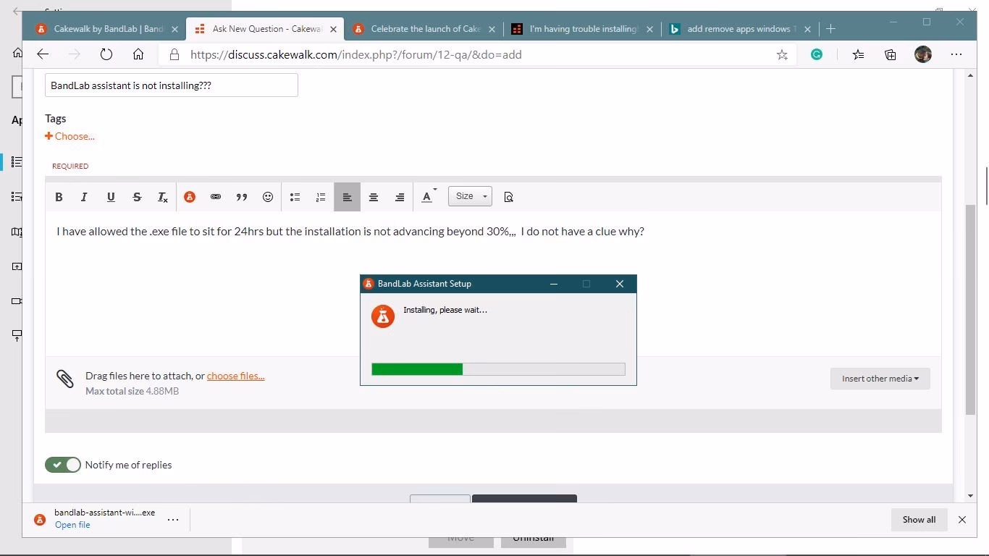Open browser Settings and more menu
This screenshot has height=556, width=989.
(x=956, y=54)
